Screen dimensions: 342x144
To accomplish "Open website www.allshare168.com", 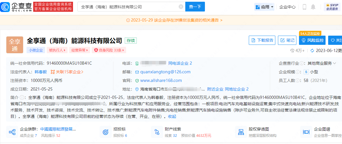I will [161, 80].
